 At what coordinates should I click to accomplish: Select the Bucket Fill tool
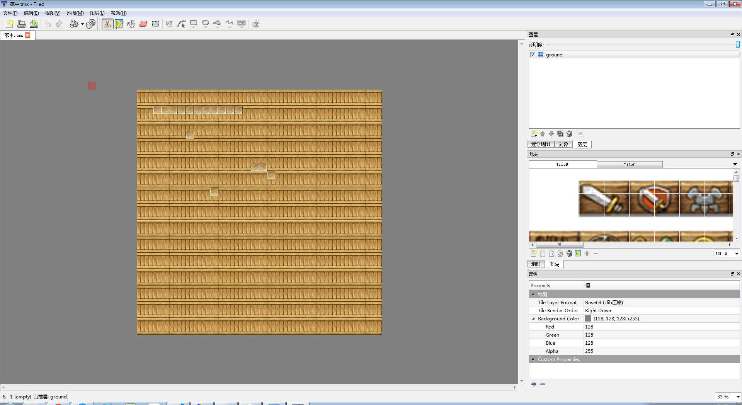click(x=131, y=24)
